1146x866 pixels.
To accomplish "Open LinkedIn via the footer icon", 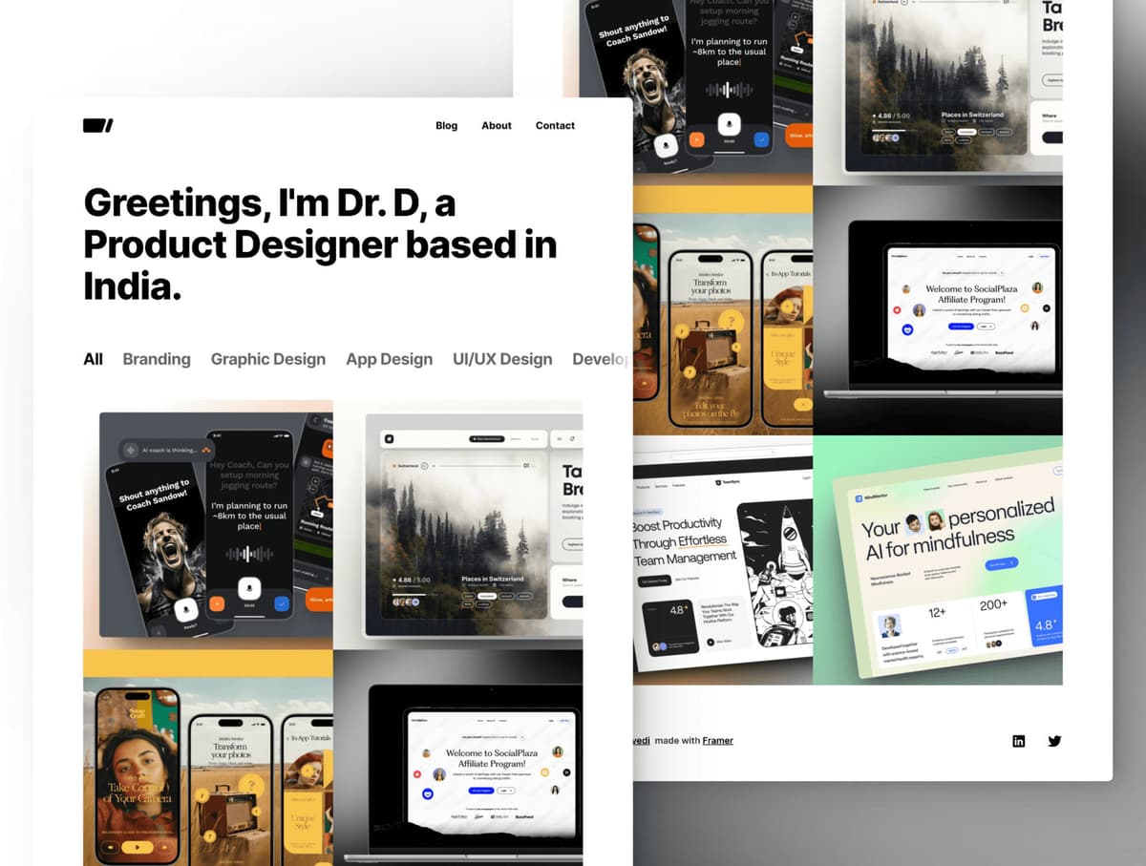I will tap(1019, 740).
